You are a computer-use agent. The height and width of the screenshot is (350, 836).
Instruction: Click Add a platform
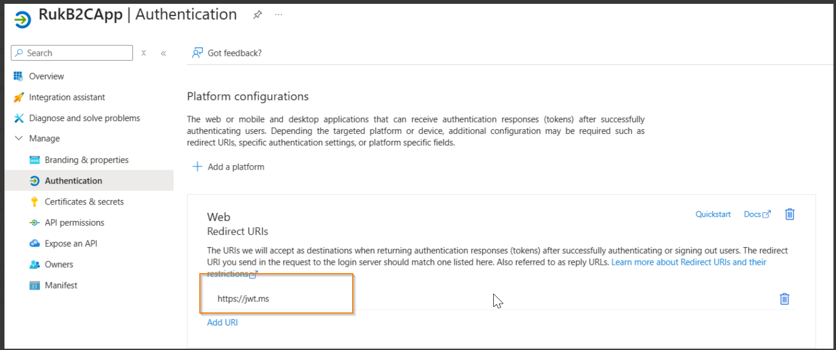[228, 166]
